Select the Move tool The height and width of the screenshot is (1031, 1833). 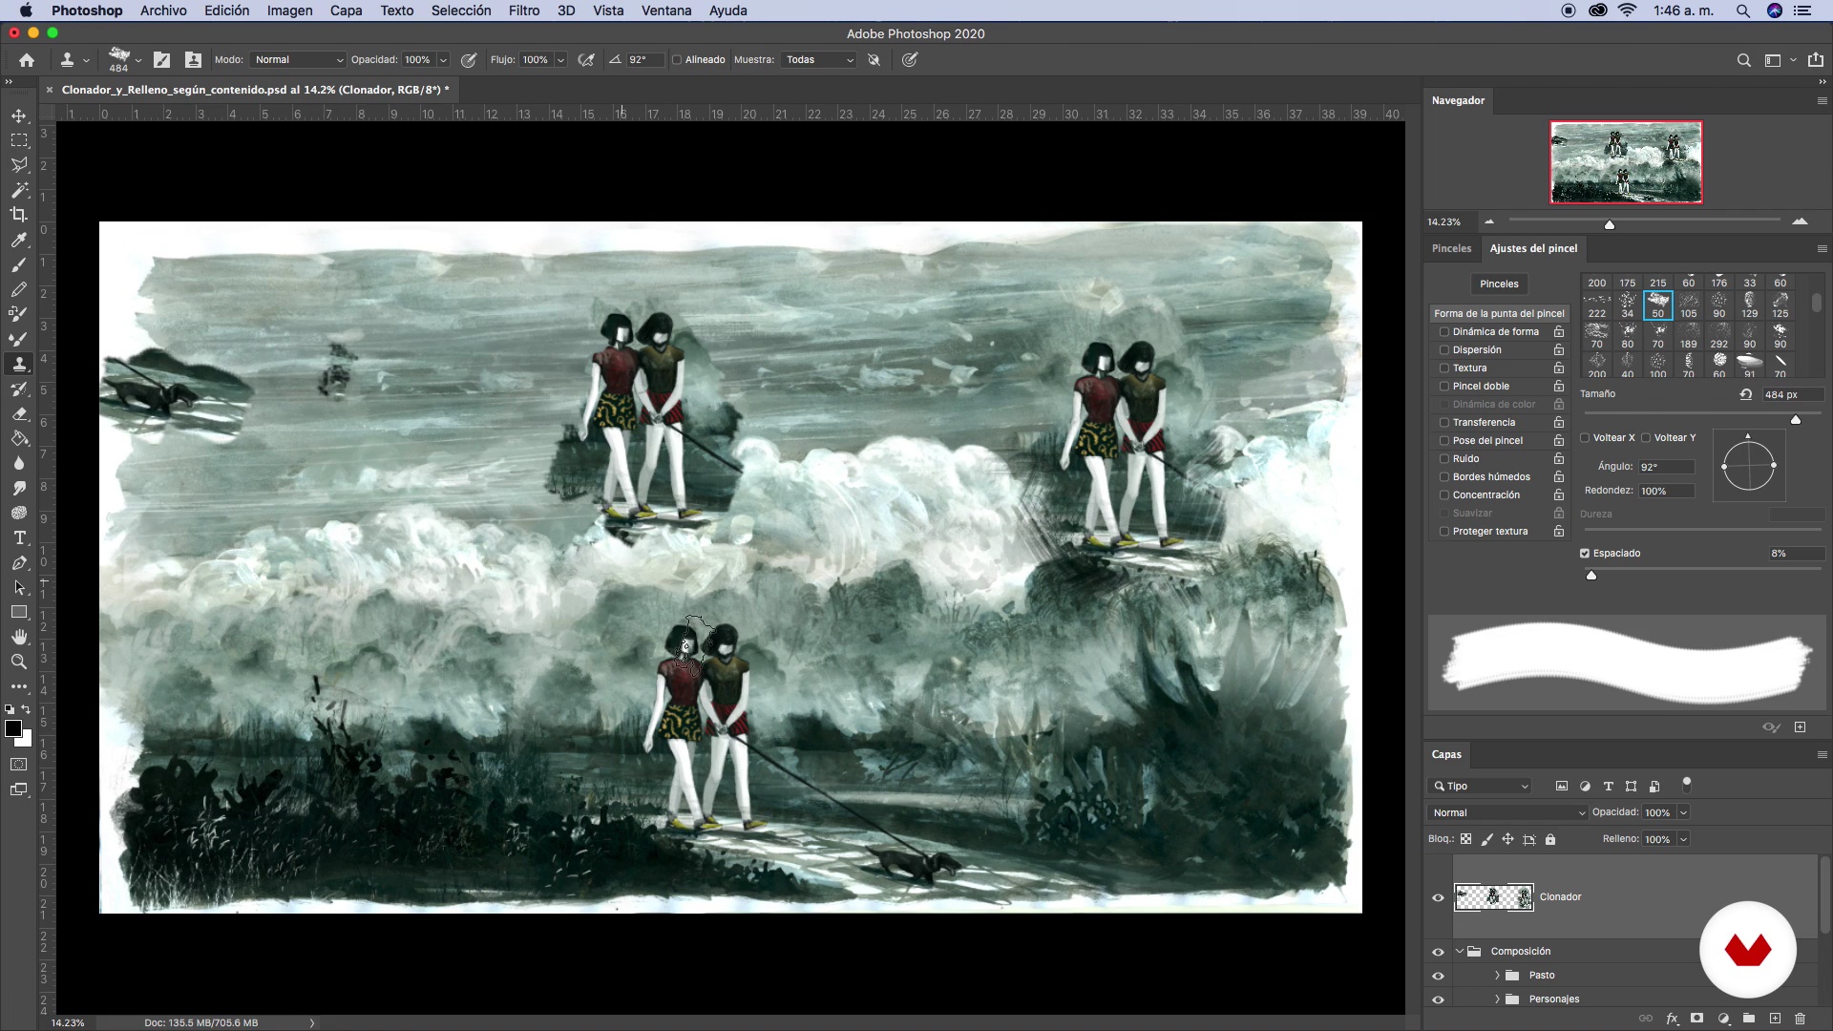(19, 116)
